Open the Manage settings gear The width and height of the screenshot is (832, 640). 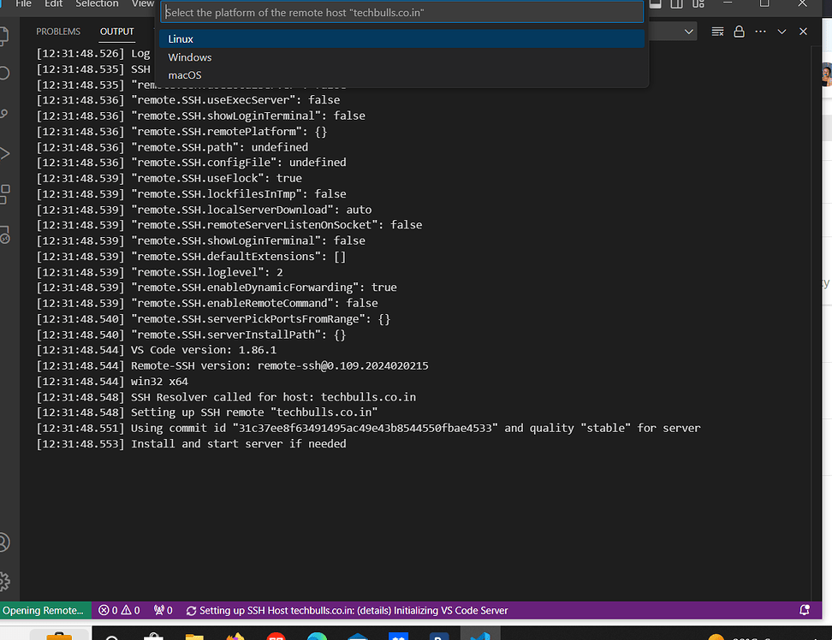pyautogui.click(x=7, y=580)
